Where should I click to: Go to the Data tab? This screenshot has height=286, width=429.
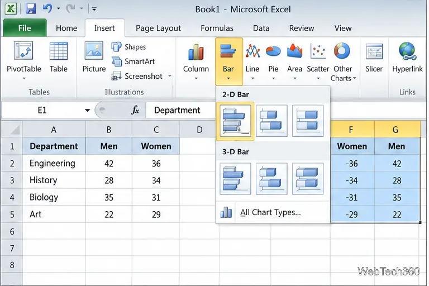[x=261, y=28]
